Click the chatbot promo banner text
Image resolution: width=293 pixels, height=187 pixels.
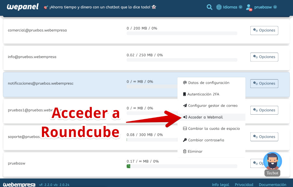(100, 7)
